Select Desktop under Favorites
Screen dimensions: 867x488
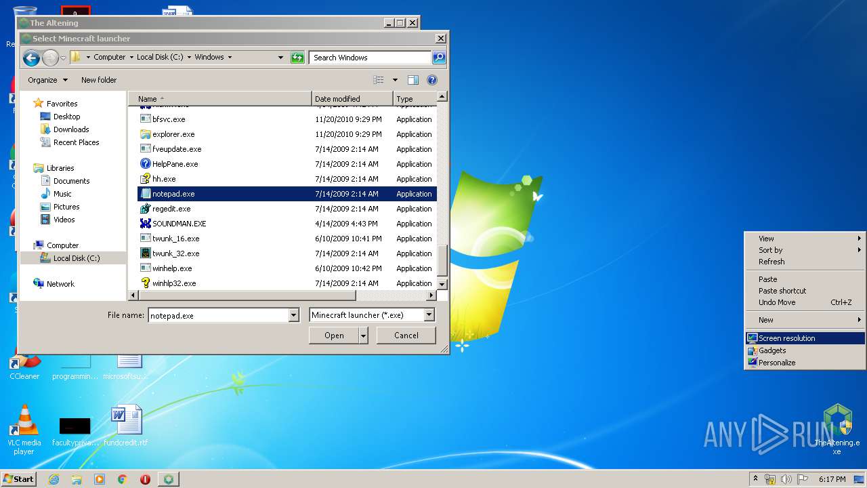pyautogui.click(x=66, y=117)
